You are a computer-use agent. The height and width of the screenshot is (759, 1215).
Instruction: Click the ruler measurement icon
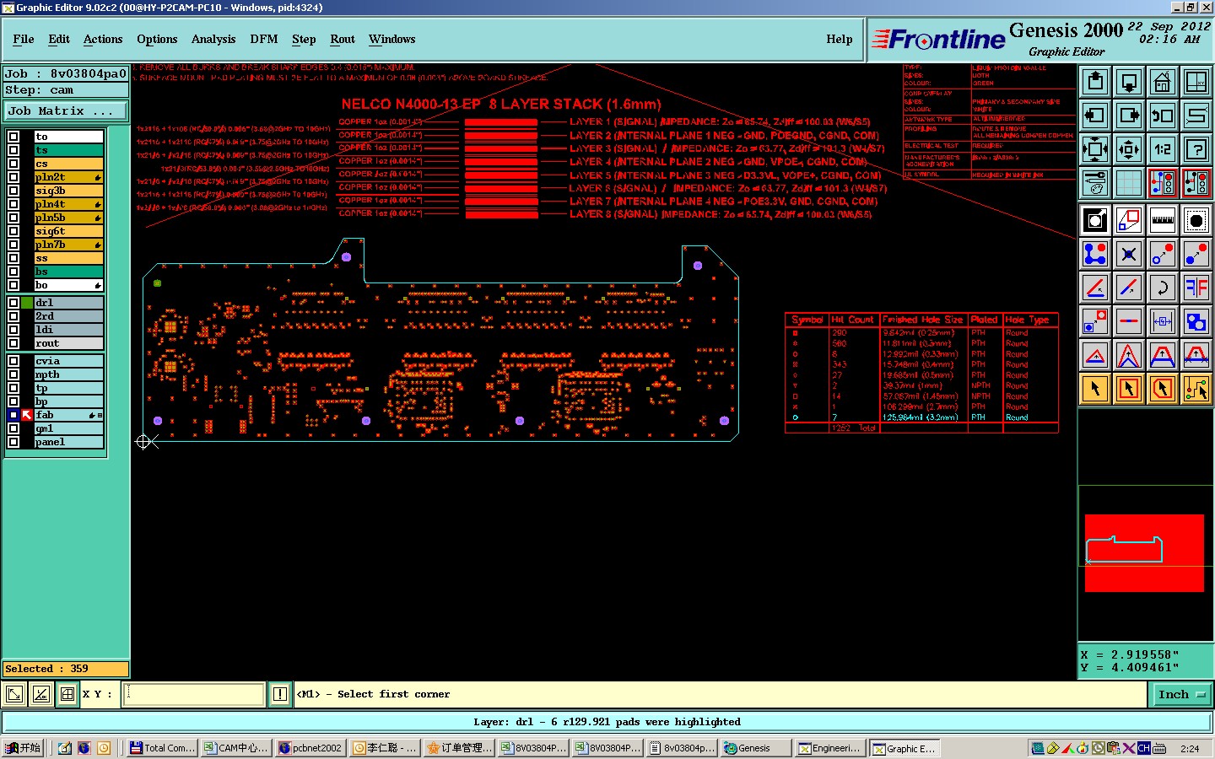pyautogui.click(x=1163, y=220)
